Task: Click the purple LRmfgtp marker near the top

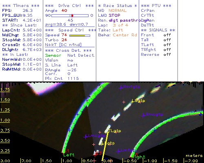Action: click(120, 88)
